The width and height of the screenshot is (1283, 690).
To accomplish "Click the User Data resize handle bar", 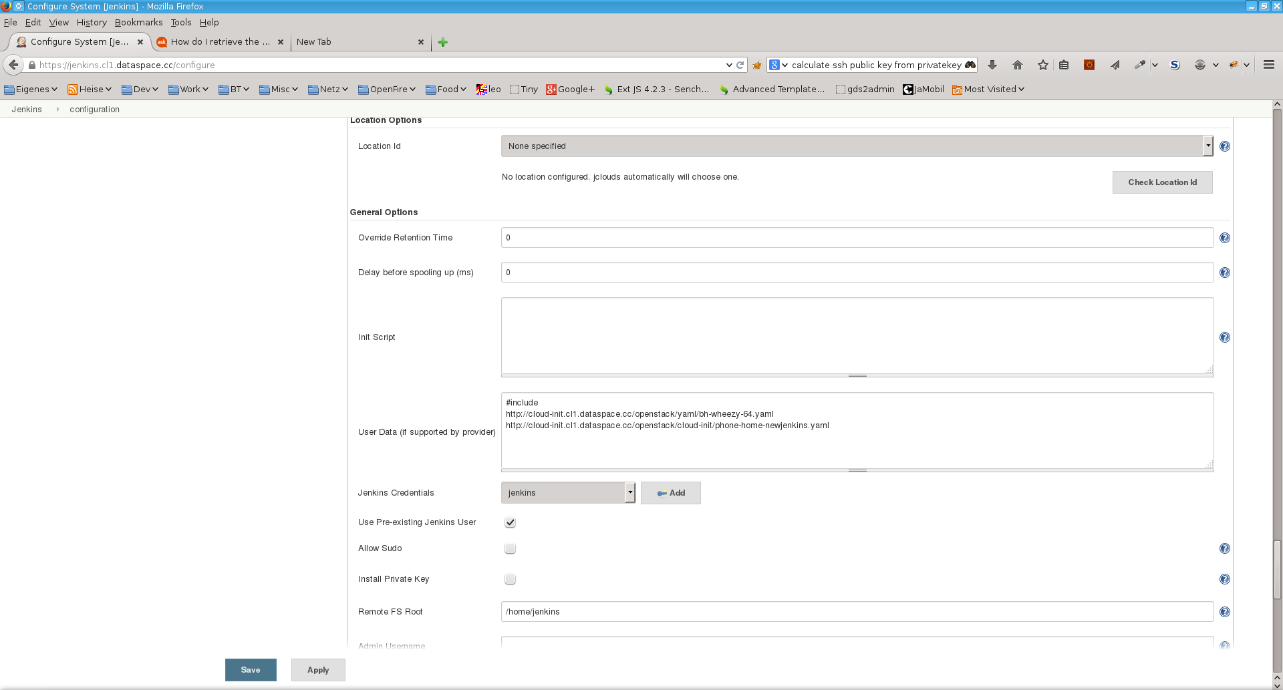I will (857, 471).
